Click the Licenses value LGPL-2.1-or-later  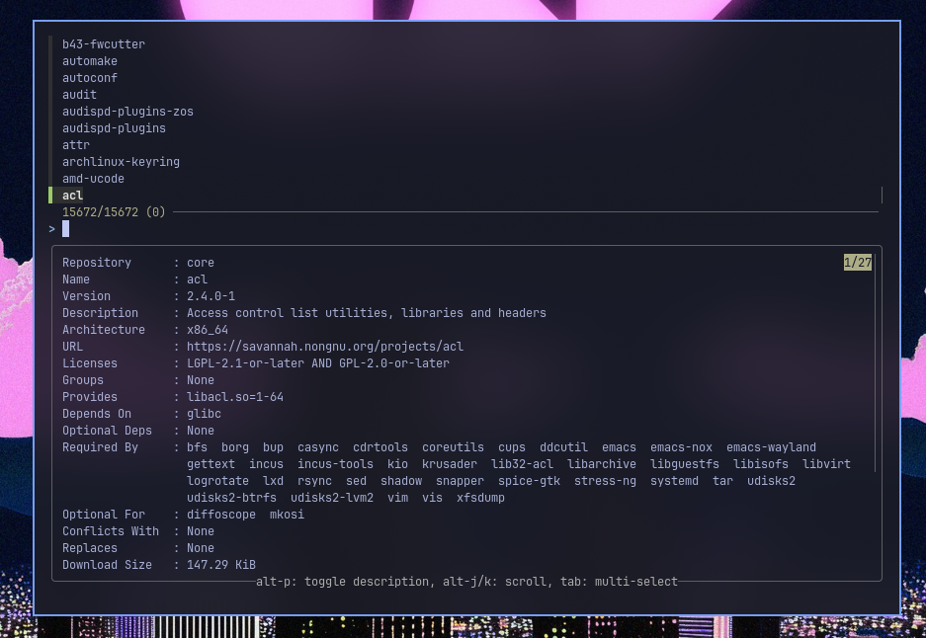(x=245, y=363)
